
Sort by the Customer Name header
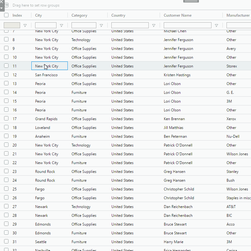pos(177,15)
